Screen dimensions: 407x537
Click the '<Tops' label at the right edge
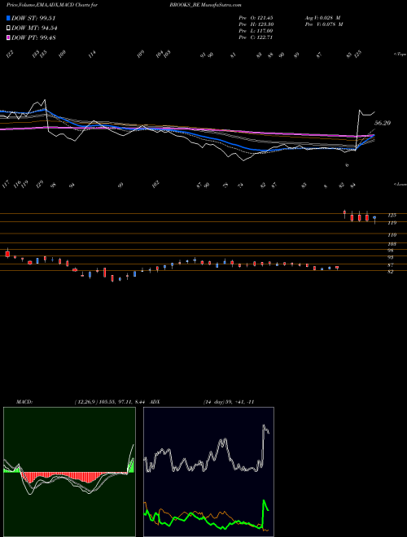[400, 55]
